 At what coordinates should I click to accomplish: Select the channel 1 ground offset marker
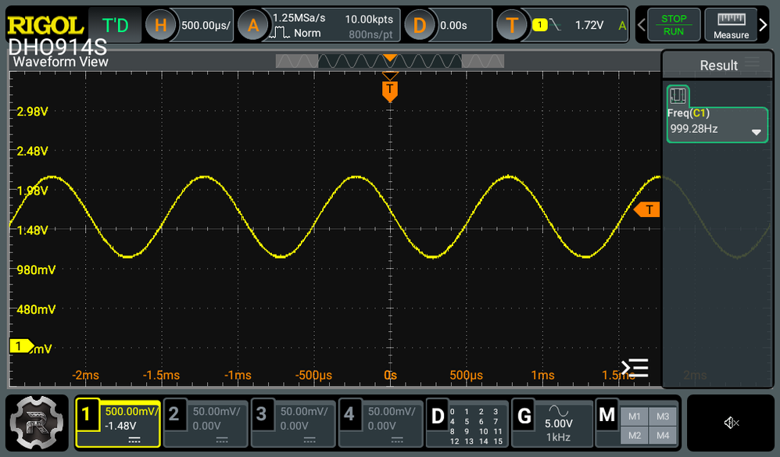point(22,346)
